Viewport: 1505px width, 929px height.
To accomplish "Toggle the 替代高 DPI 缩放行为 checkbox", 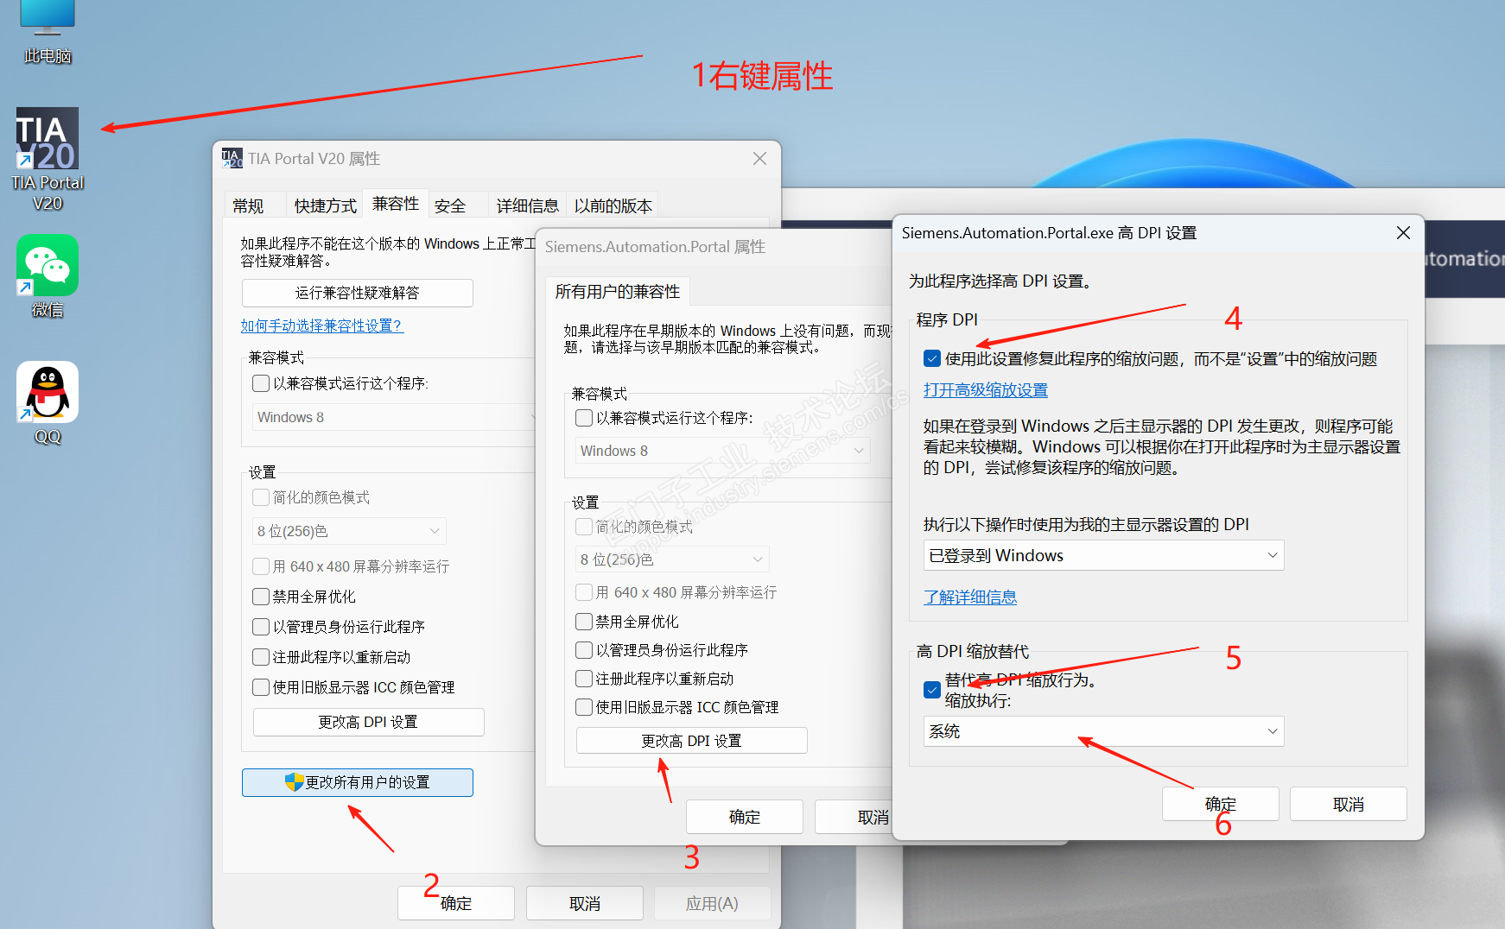I will tap(932, 690).
